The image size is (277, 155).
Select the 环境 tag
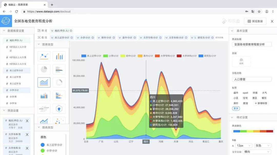coord(255,93)
